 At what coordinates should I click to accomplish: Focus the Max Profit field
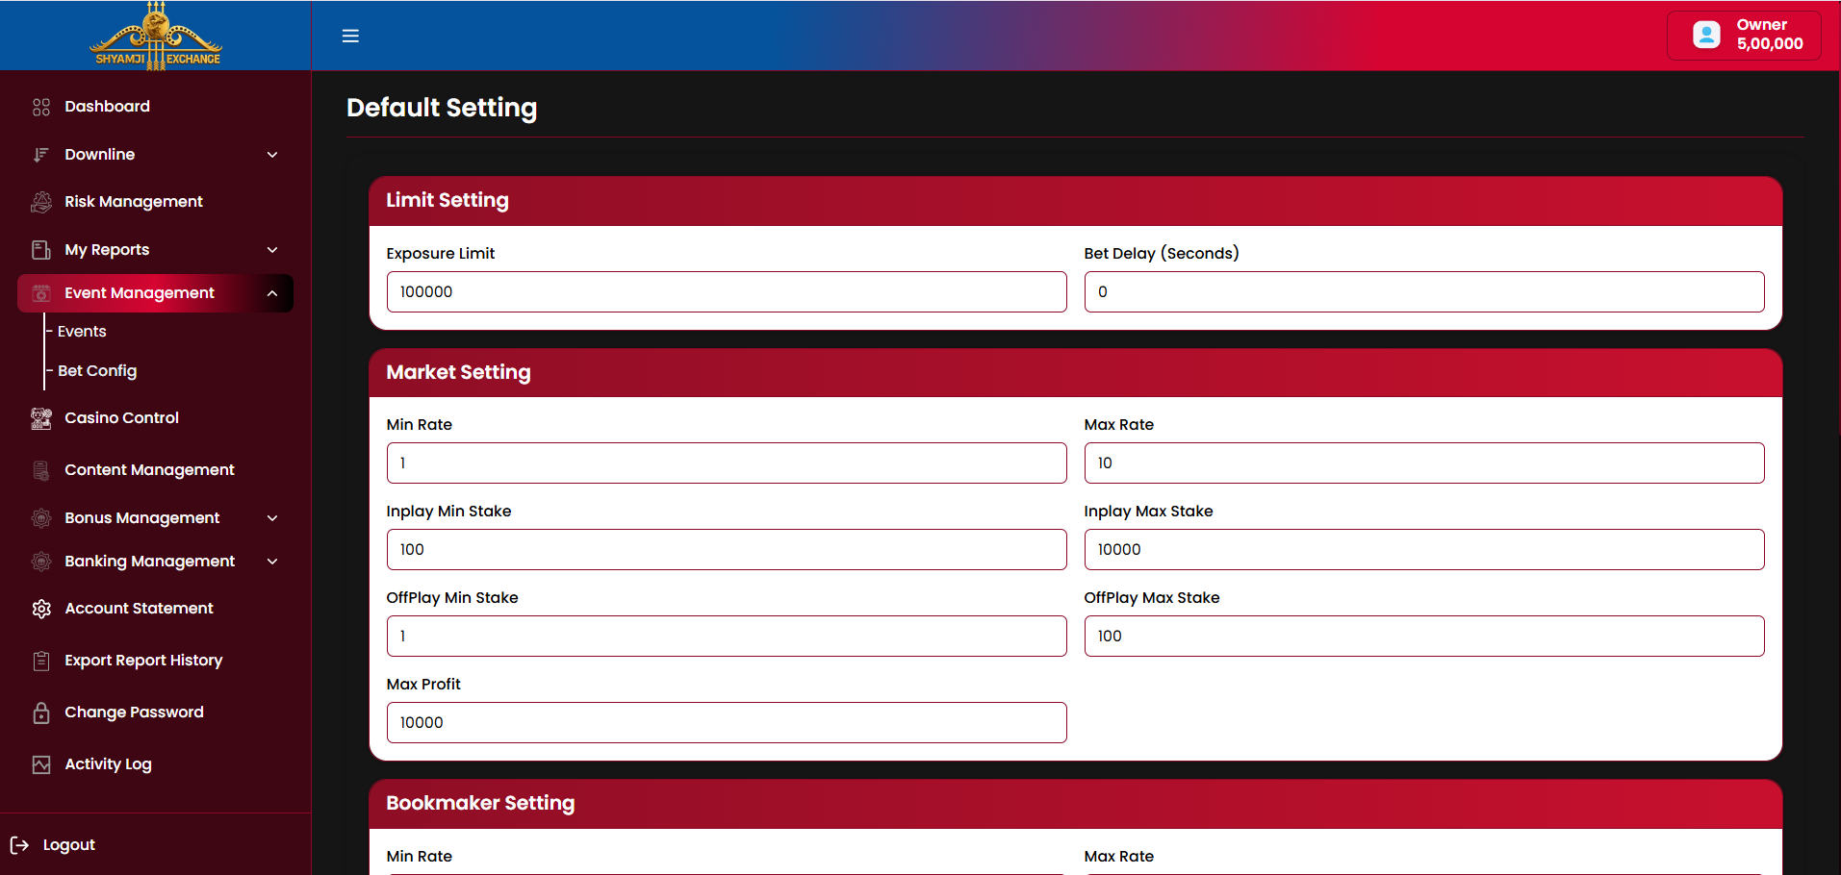tap(727, 722)
